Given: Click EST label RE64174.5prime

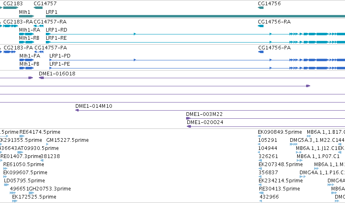Looking at the screenshot, I should tap(40, 132).
